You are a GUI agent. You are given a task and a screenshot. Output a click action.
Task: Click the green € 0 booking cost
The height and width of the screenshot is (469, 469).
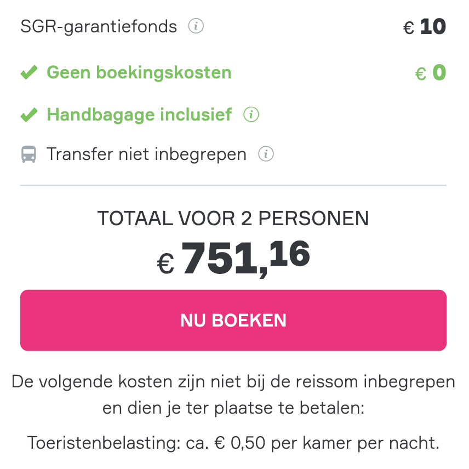(x=431, y=73)
